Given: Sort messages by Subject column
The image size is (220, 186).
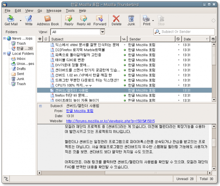Looking at the screenshot, I should pyautogui.click(x=85, y=39).
